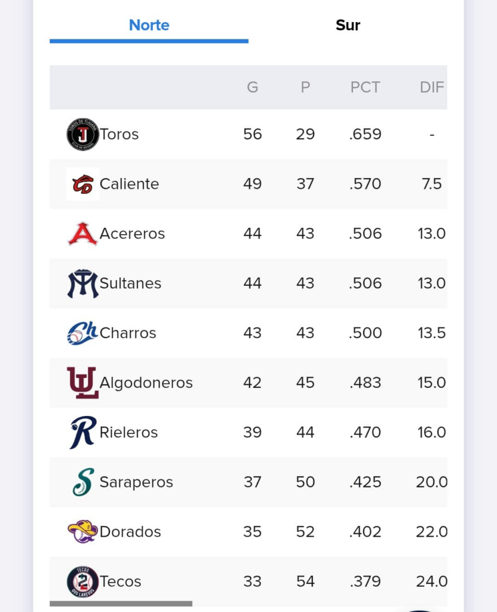This screenshot has width=497, height=612.
Task: Open the Algodoneros team name link
Action: click(x=146, y=383)
